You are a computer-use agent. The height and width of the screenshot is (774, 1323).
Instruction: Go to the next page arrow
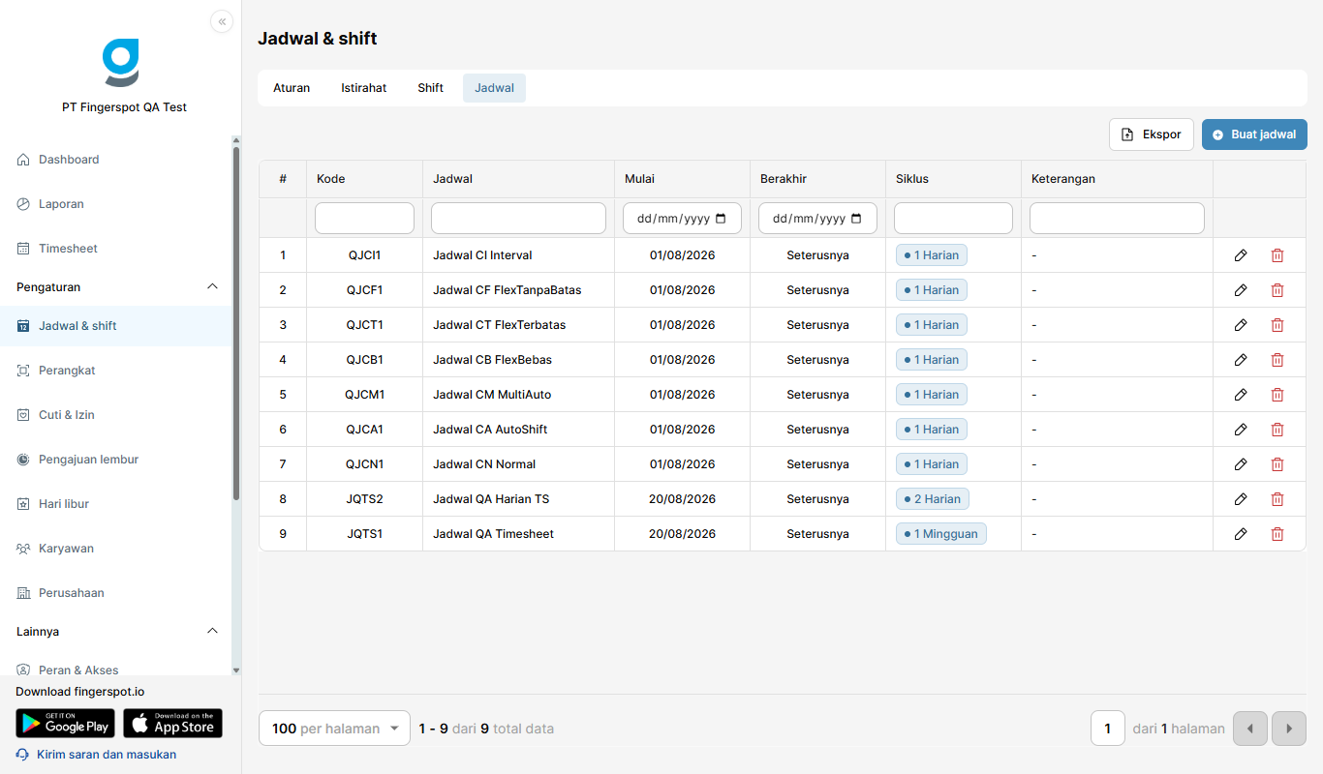[1289, 729]
